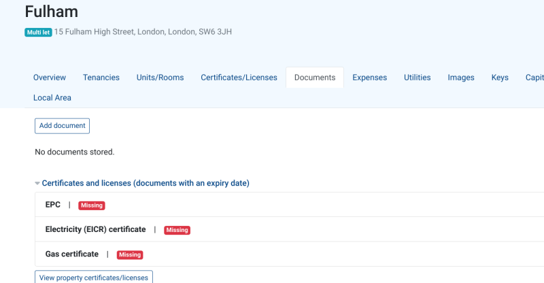Collapse the Certificates and licenses section triangle
Image resolution: width=544 pixels, height=283 pixels.
(x=37, y=184)
